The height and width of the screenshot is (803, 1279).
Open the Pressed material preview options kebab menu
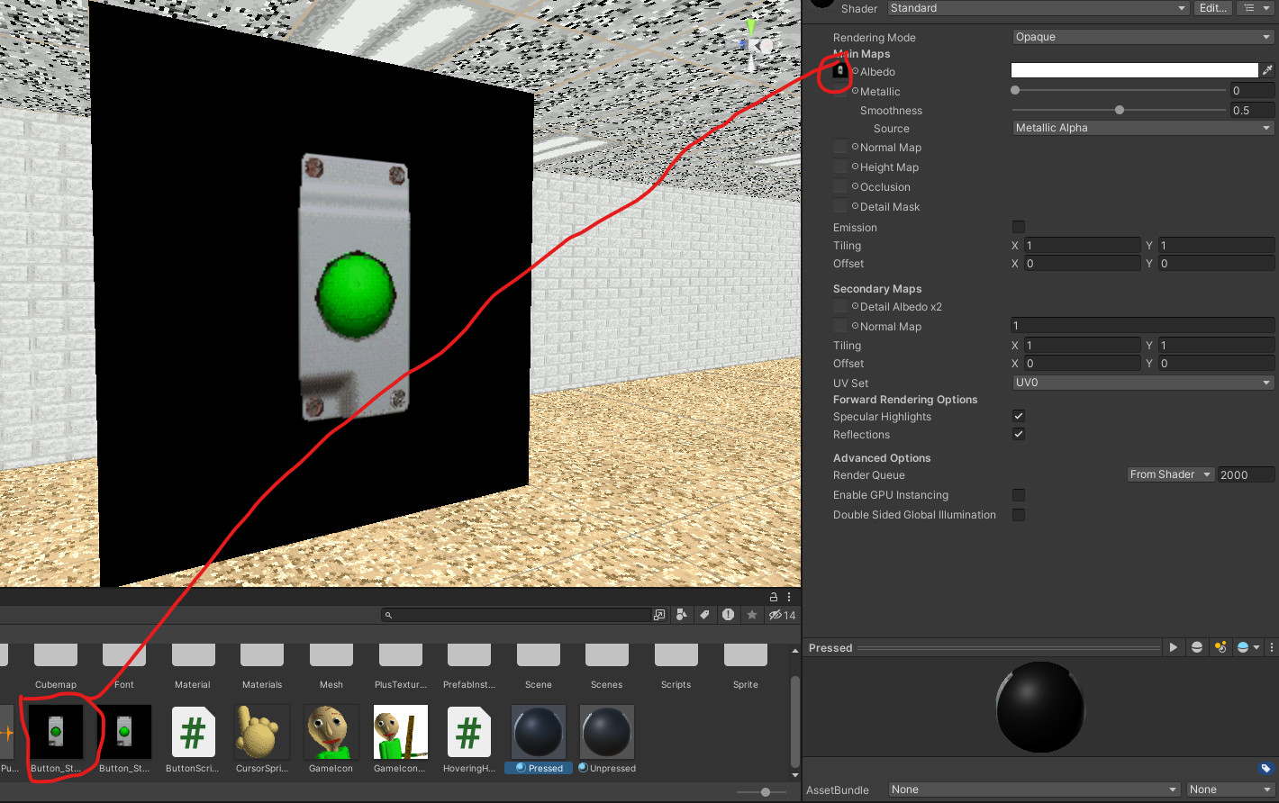1272,647
